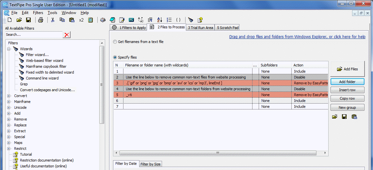The width and height of the screenshot is (373, 170).
Task: Click the sort A-Z toolbar icon
Action: click(x=160, y=20)
